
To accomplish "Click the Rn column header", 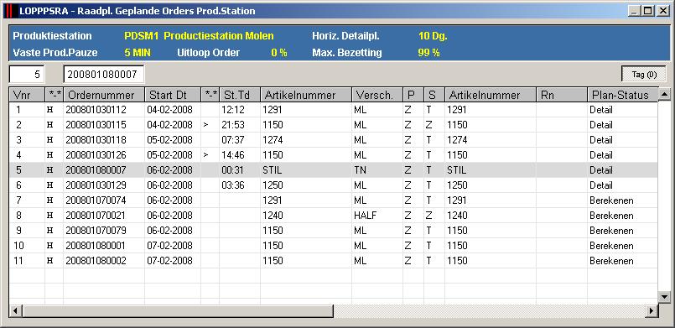I will coord(562,95).
